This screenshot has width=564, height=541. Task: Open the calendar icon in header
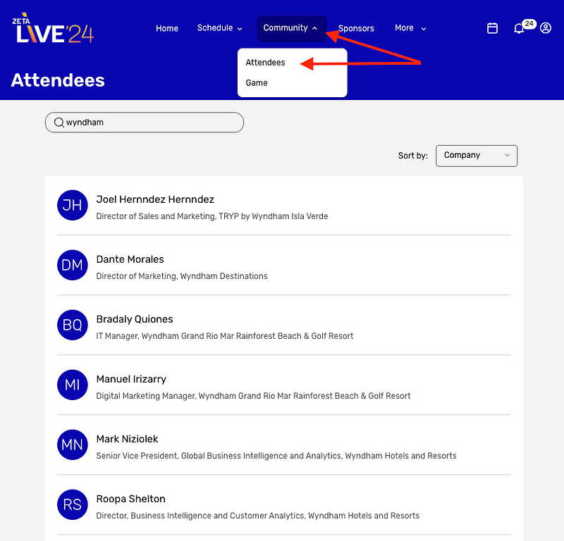coord(492,28)
